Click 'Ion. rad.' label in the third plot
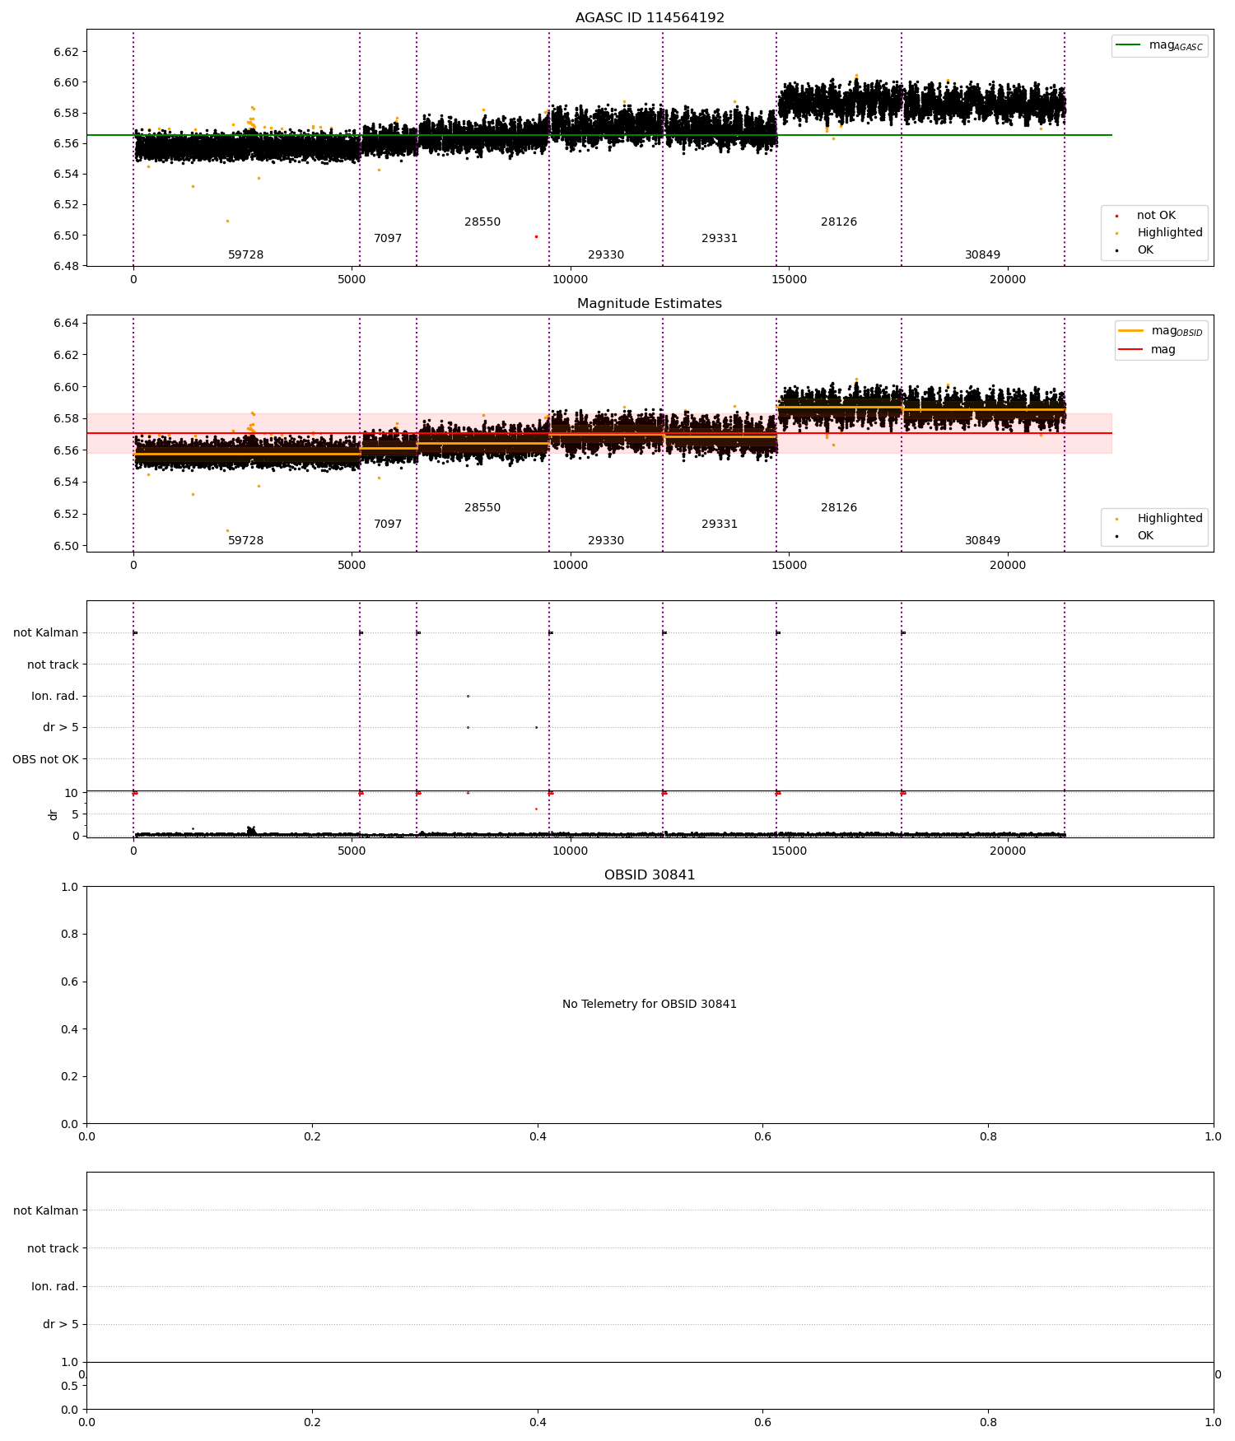Image resolution: width=1235 pixels, height=1441 pixels. click(x=55, y=697)
